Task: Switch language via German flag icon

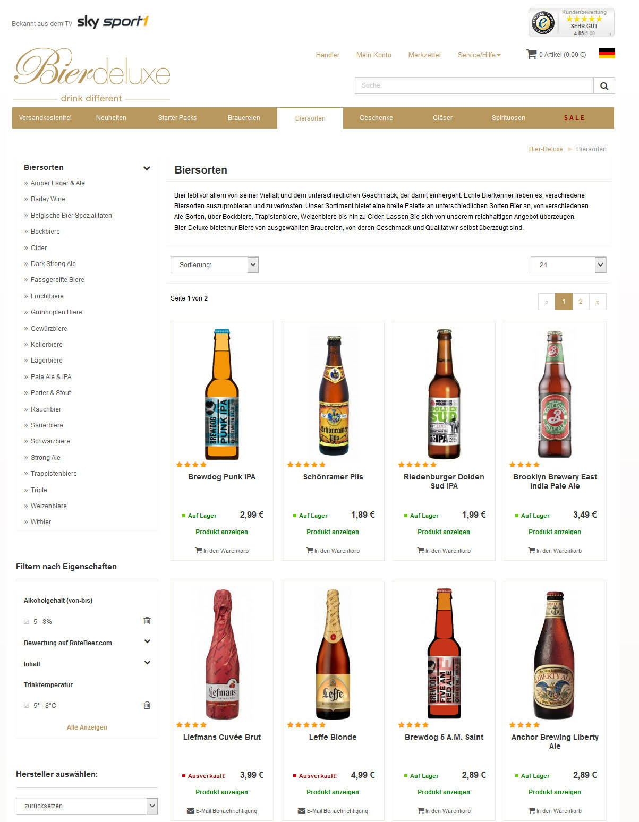Action: pyautogui.click(x=607, y=53)
